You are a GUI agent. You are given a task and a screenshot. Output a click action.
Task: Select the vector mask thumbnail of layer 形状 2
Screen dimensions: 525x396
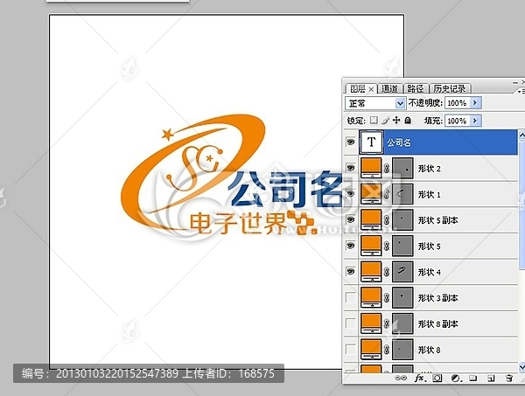[402, 168]
